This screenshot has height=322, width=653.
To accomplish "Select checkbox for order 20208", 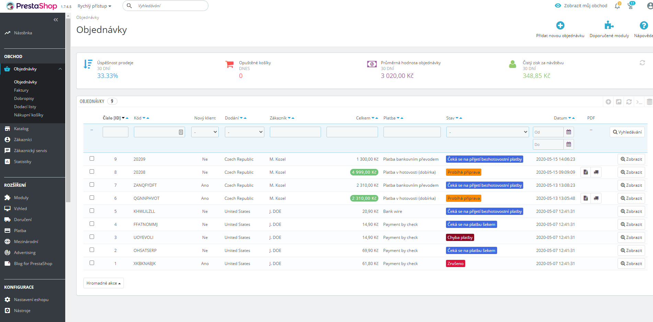I will coord(92,172).
